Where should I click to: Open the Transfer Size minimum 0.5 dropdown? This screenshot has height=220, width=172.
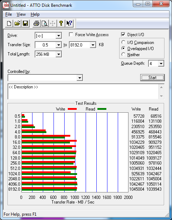[59, 45]
